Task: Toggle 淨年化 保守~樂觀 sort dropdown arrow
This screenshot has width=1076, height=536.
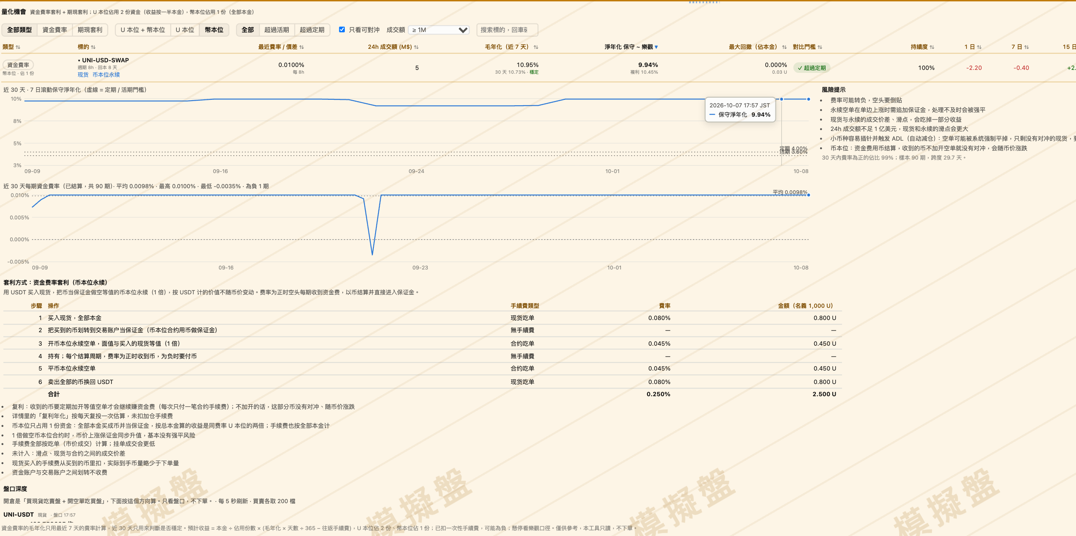Action: [656, 47]
